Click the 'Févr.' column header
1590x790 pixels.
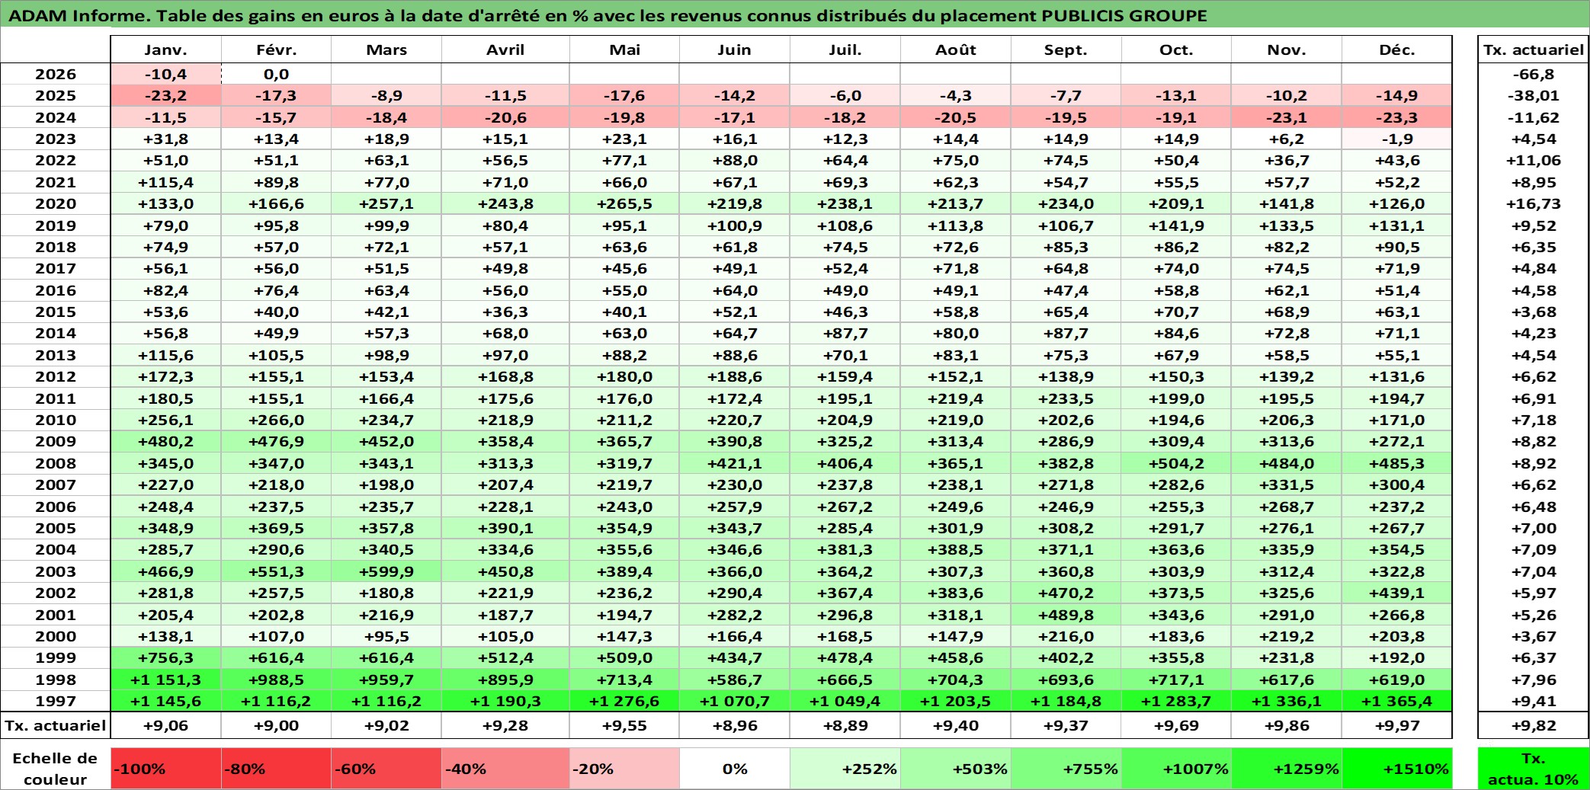point(277,50)
